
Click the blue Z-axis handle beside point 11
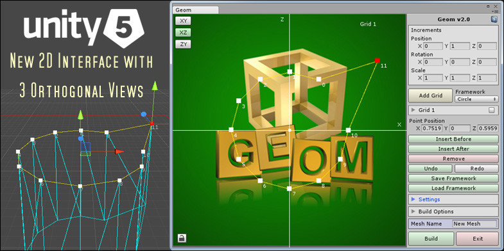(144, 114)
